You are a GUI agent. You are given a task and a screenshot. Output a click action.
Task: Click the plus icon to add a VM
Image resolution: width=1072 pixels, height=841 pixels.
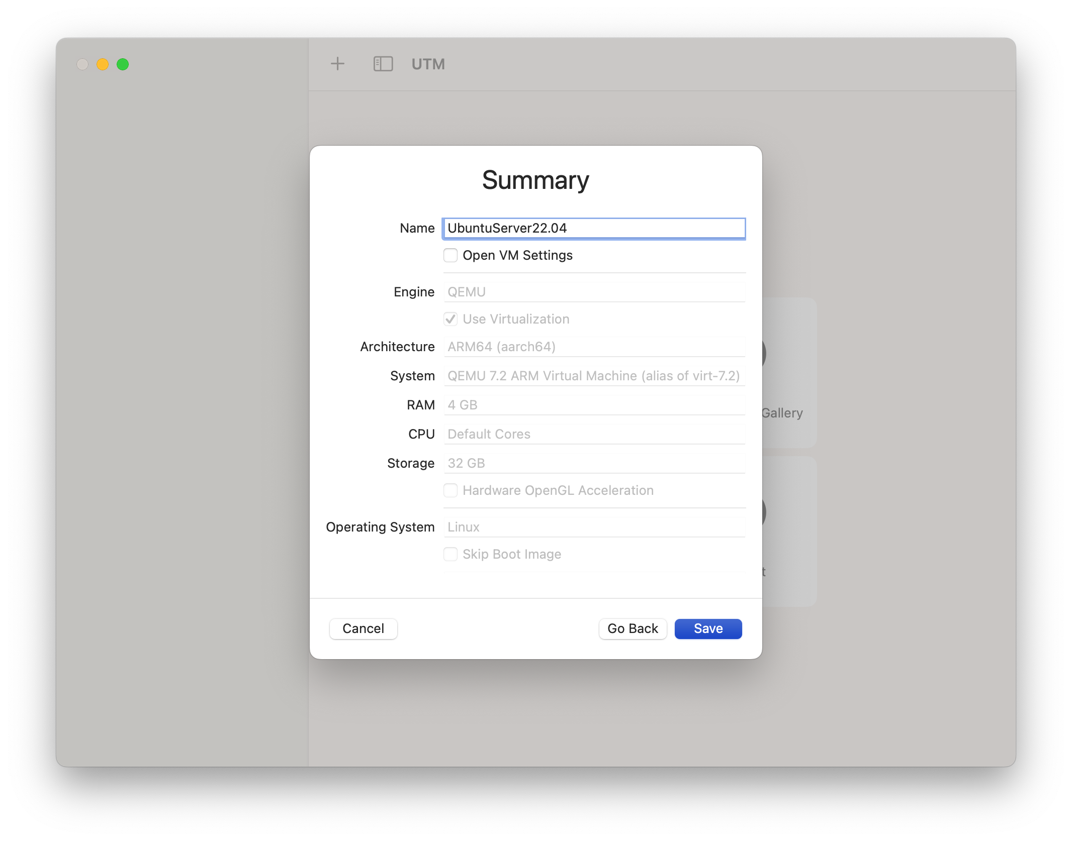point(337,64)
